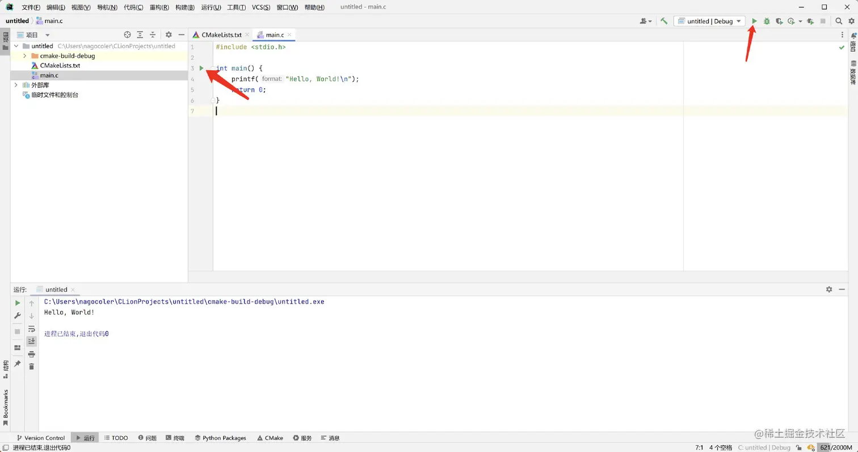Click Expand All icon in Project panel
Image resolution: width=858 pixels, height=452 pixels.
(140, 35)
